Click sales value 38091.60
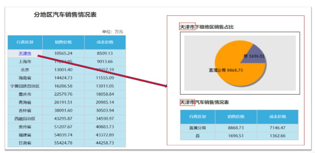315x153 pixels. click(63, 110)
